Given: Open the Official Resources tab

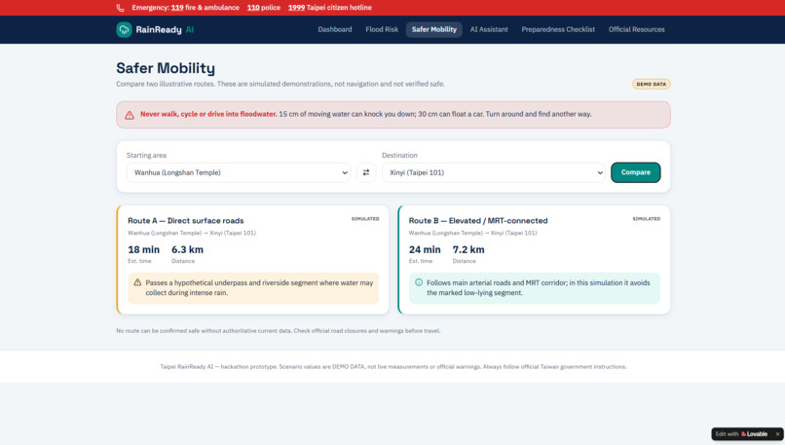Looking at the screenshot, I should [636, 29].
